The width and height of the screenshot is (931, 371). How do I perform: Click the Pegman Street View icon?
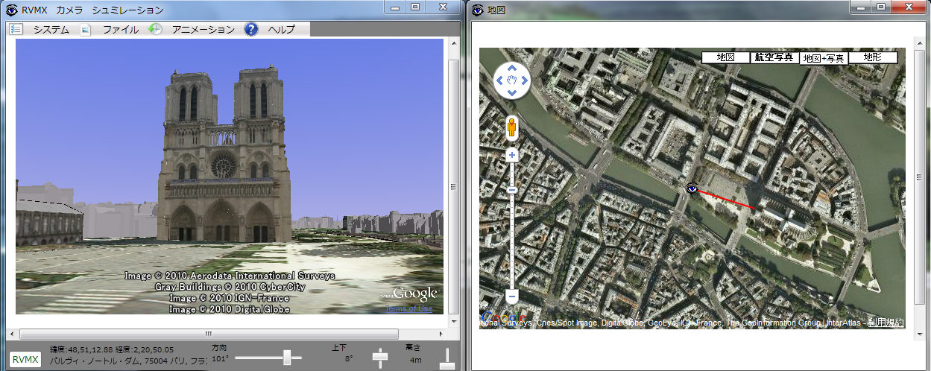(512, 128)
